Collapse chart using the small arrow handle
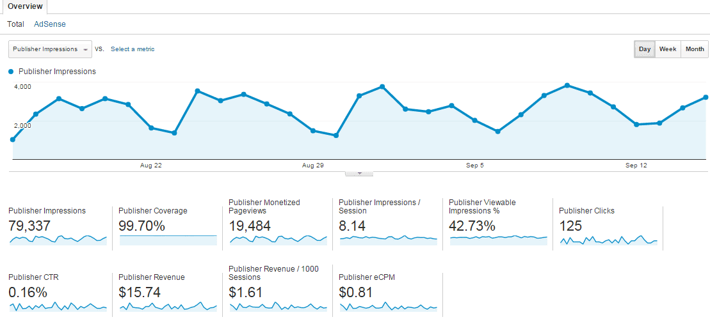This screenshot has width=710, height=324. [359, 173]
